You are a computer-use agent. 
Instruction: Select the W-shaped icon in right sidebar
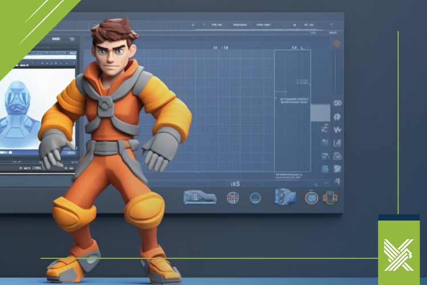(337, 130)
